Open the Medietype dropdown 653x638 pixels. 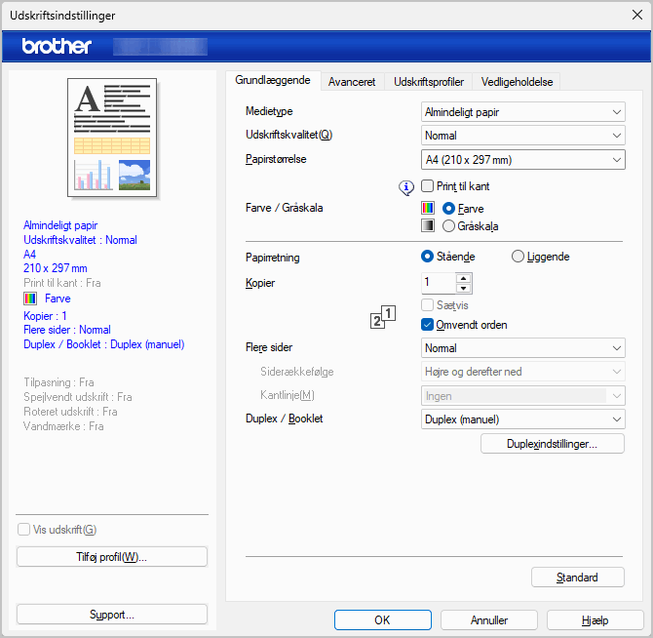[522, 111]
